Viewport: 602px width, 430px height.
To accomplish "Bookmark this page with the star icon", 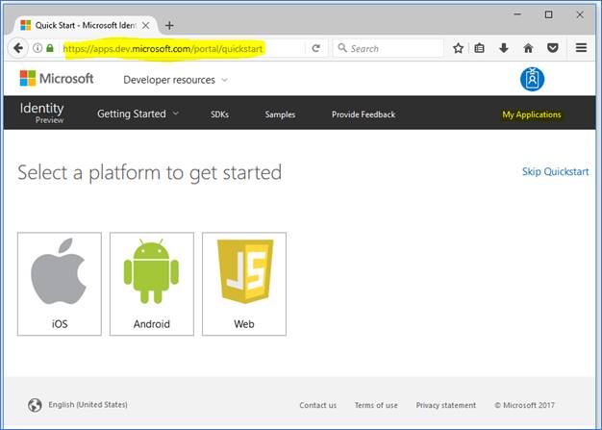I will point(458,48).
